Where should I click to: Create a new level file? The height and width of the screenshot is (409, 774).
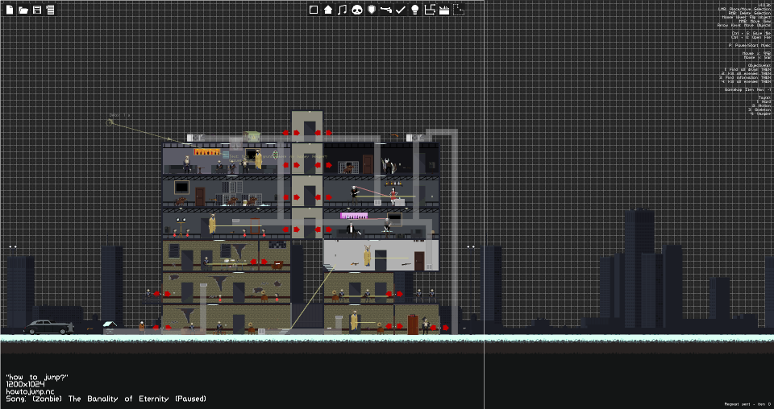(x=10, y=10)
